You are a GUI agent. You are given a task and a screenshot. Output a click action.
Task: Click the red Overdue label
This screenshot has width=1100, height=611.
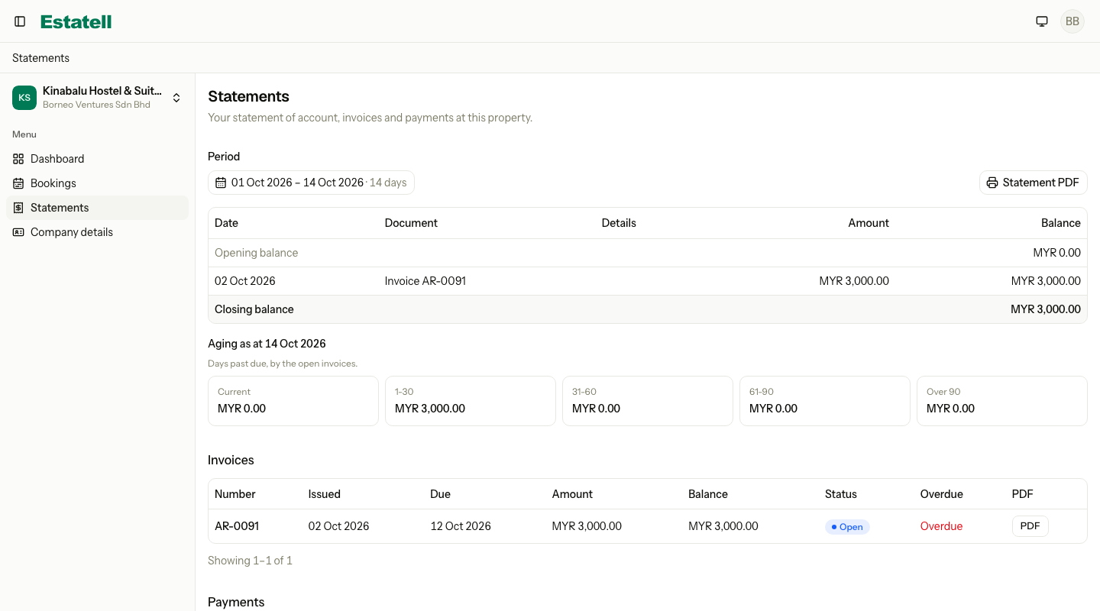point(941,526)
